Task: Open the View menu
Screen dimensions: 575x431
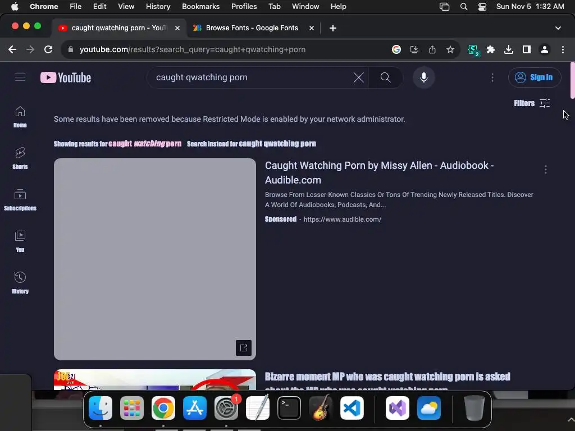Action: click(126, 6)
